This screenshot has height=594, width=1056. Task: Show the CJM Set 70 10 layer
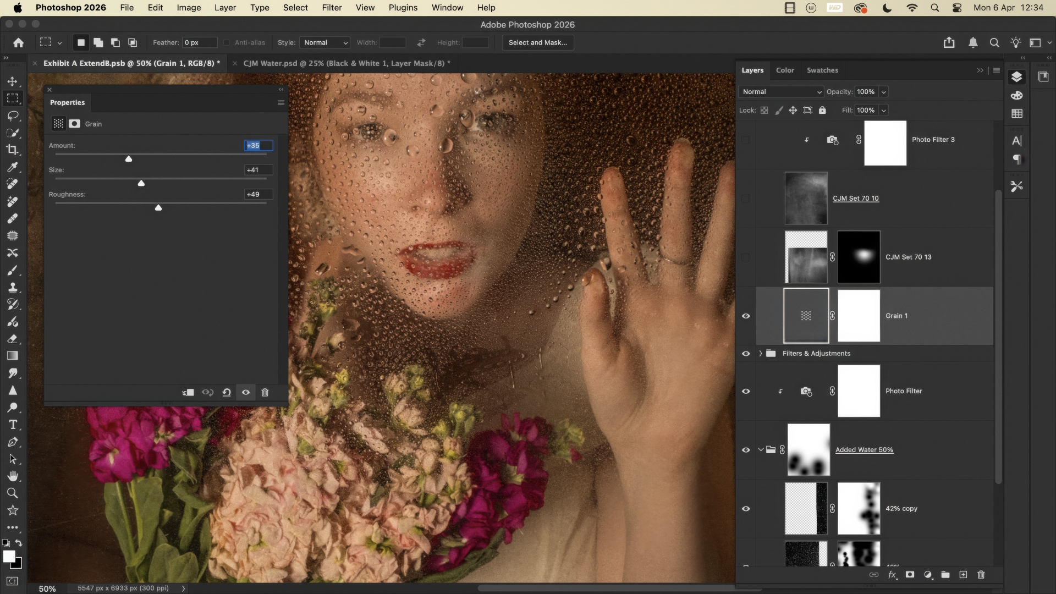[746, 198]
